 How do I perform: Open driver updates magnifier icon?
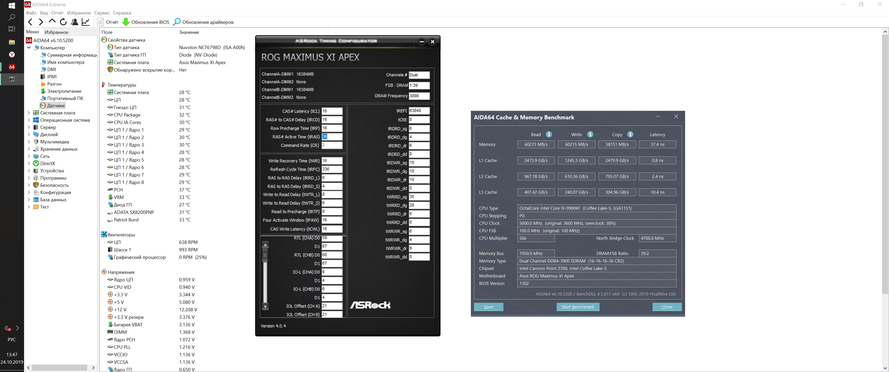pyautogui.click(x=177, y=22)
